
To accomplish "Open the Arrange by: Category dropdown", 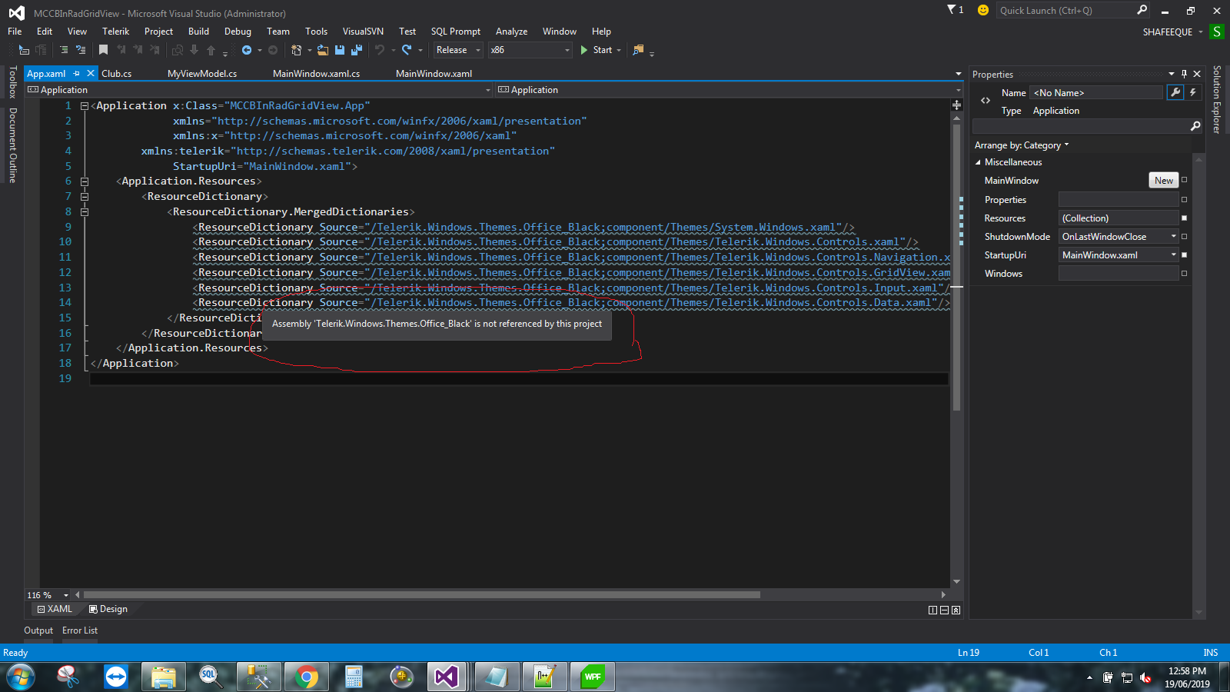I will [x=1022, y=145].
